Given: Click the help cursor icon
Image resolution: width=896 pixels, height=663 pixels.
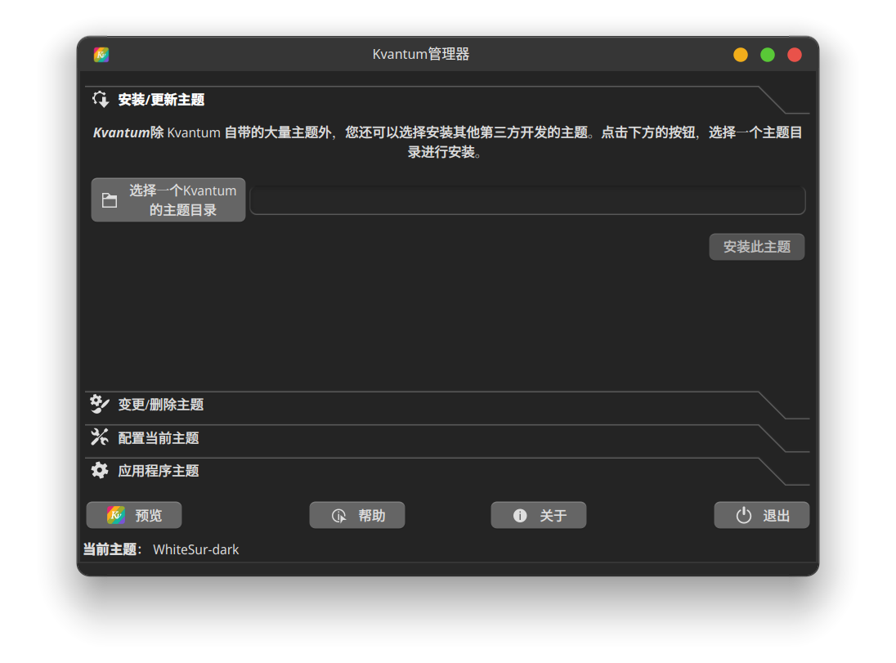Looking at the screenshot, I should (x=338, y=516).
